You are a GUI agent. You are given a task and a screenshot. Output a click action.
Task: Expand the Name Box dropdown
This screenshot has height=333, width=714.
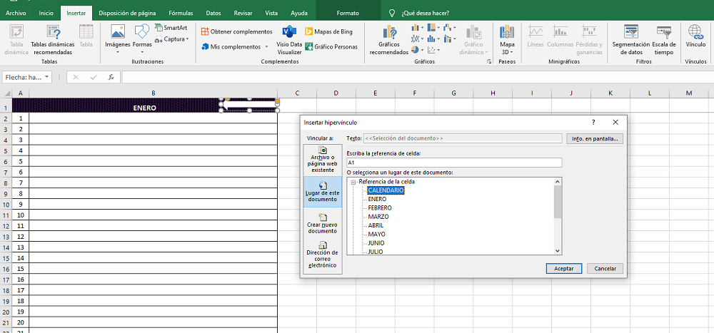point(47,77)
